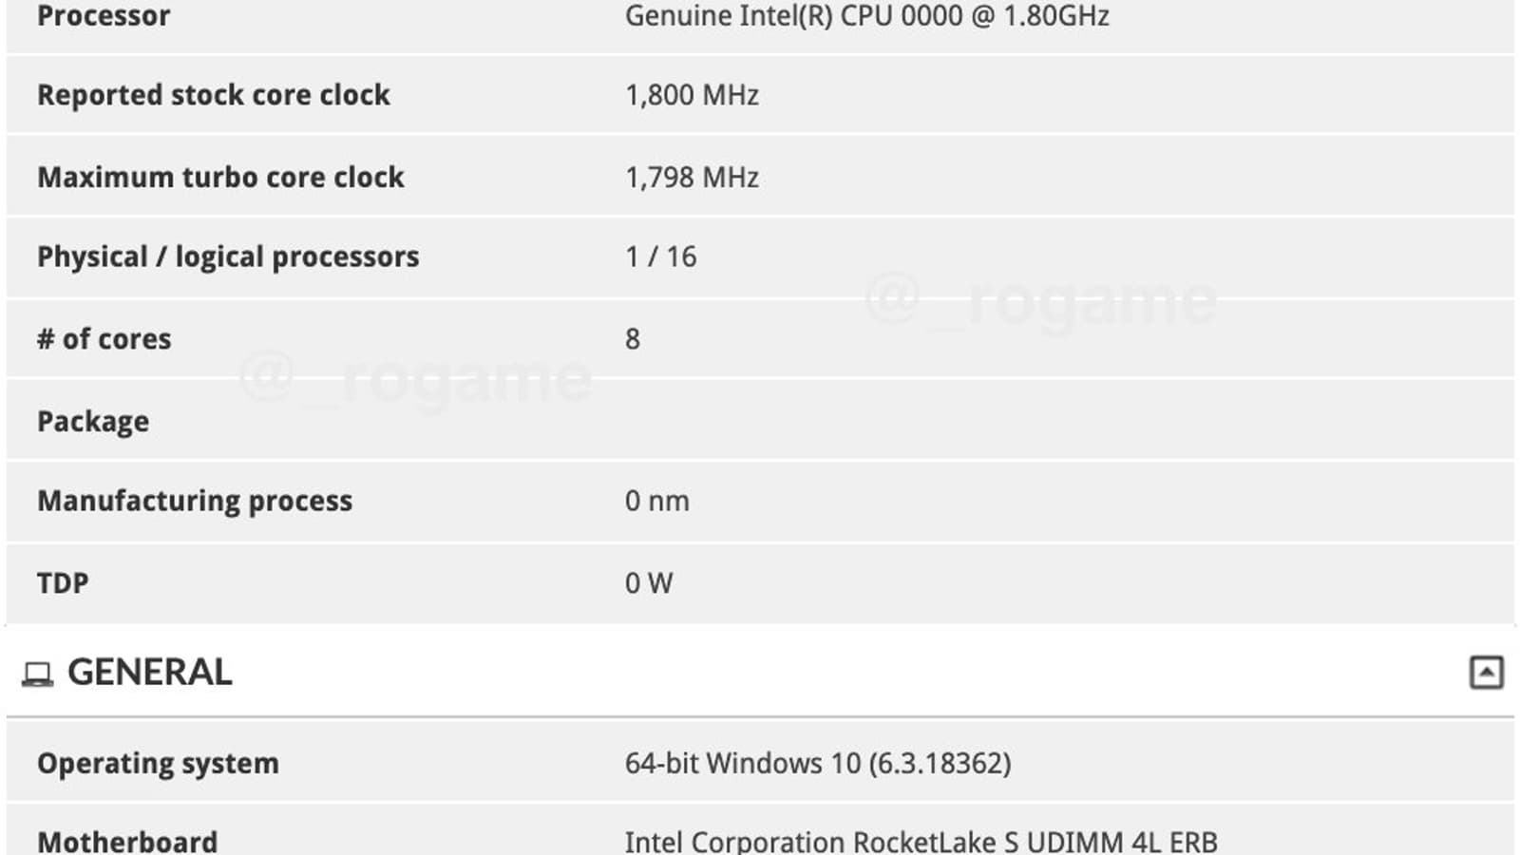Image resolution: width=1520 pixels, height=855 pixels.
Task: Select the # of cores label
Action: [104, 339]
